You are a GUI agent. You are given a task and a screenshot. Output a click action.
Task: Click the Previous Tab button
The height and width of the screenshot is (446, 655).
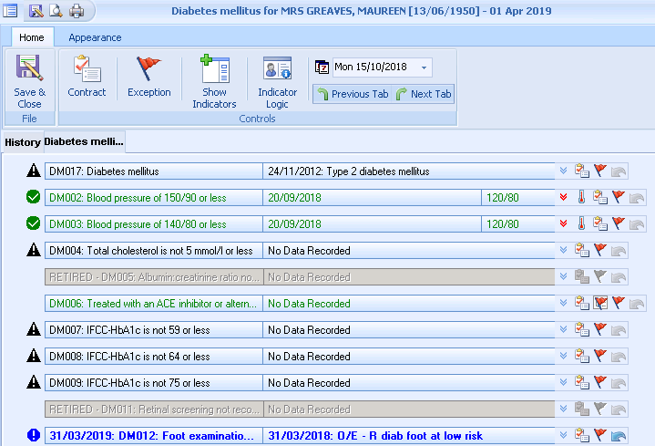click(x=352, y=94)
